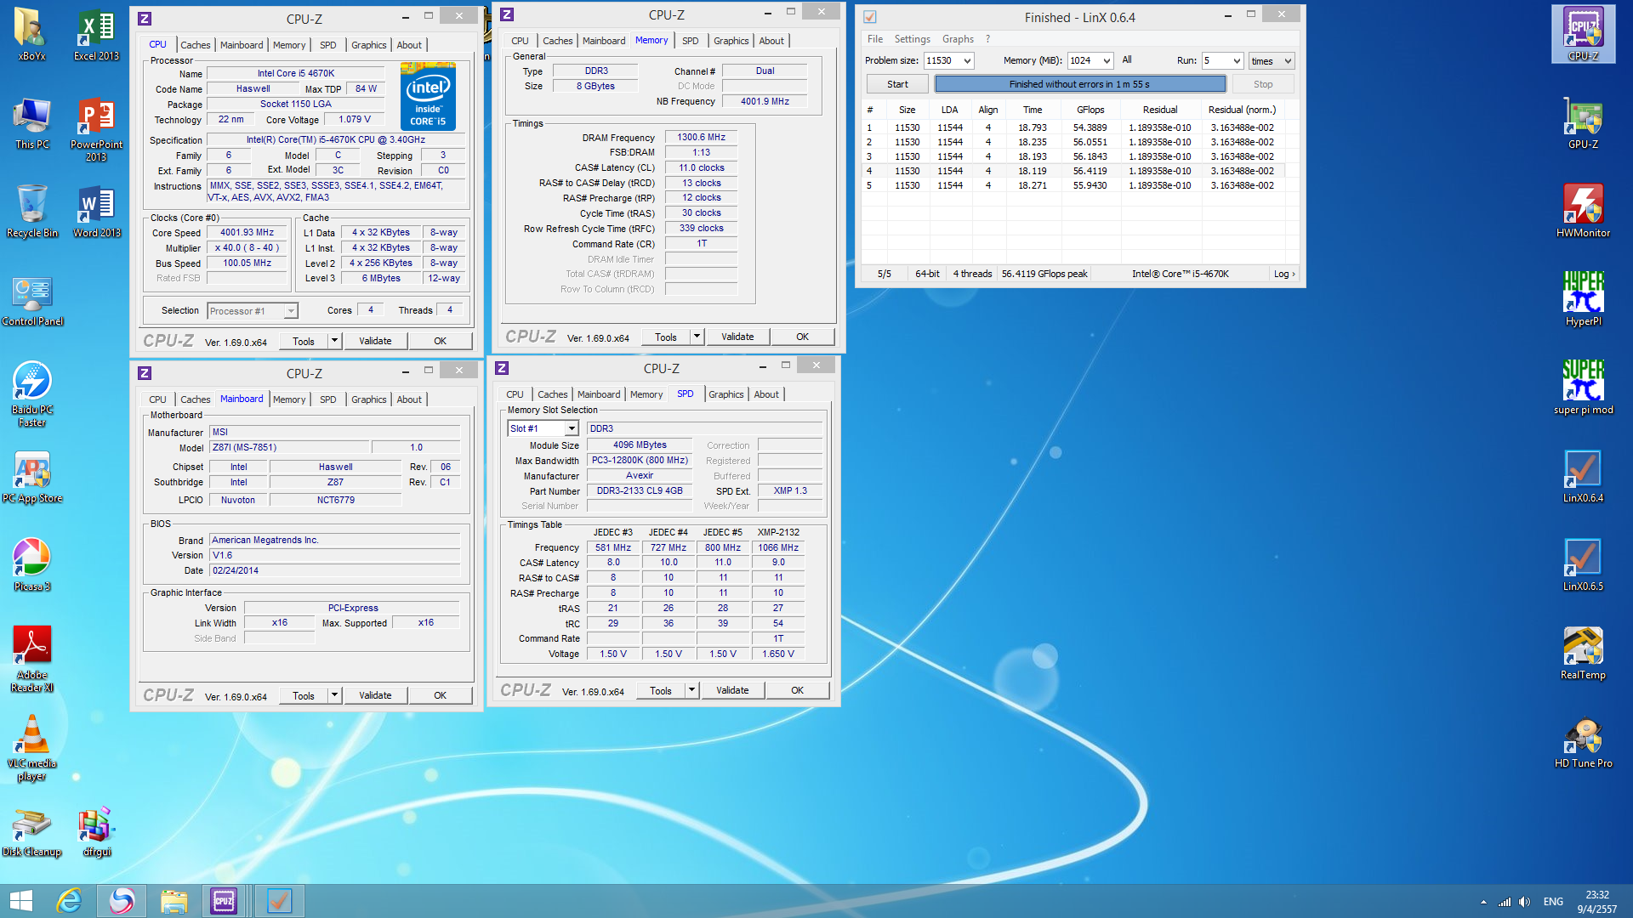
Task: Click the LinX progress bar showing 'Finished without errors'
Action: pos(1079,84)
